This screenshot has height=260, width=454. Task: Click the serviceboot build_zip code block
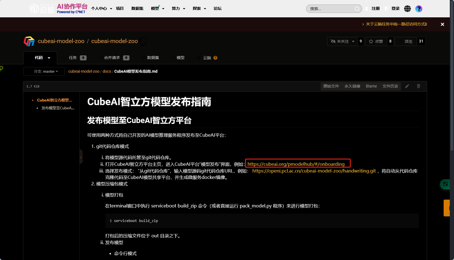click(262, 221)
